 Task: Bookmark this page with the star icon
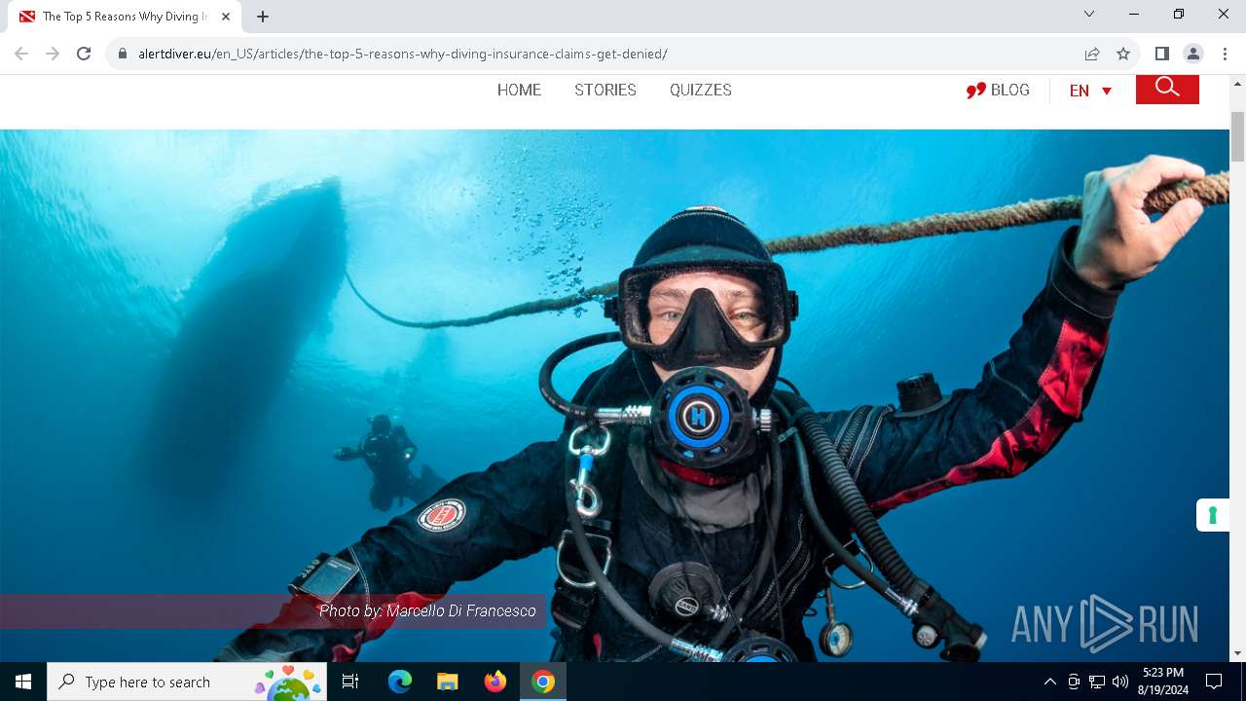point(1123,54)
